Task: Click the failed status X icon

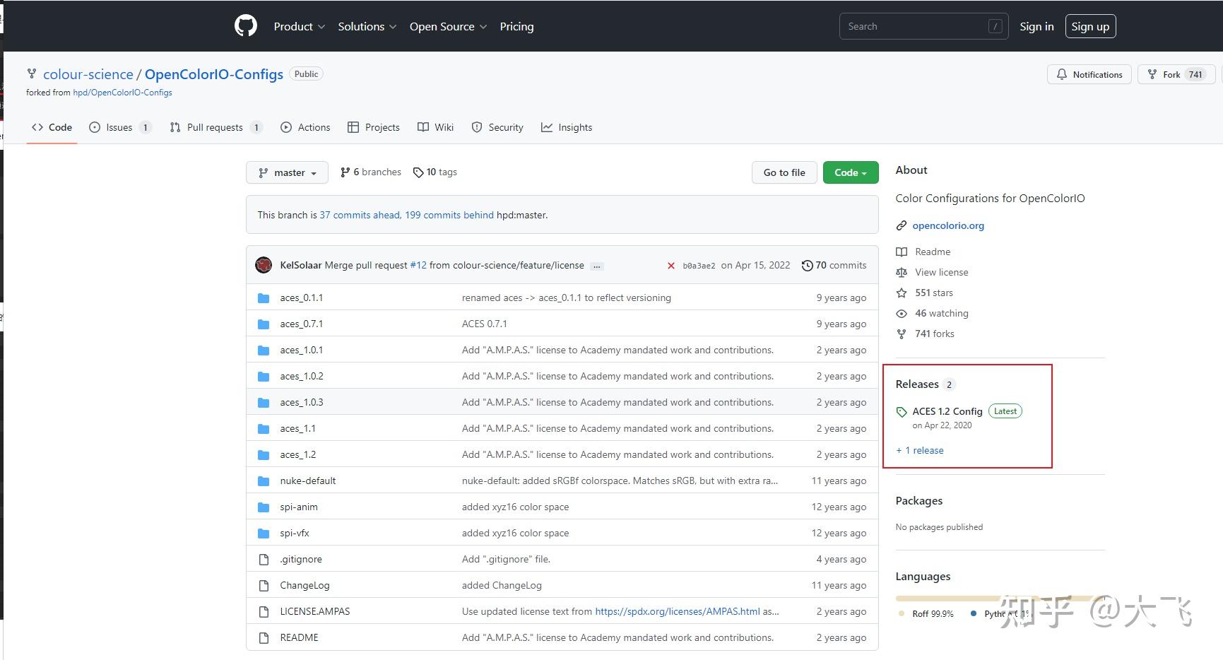Action: 670,266
